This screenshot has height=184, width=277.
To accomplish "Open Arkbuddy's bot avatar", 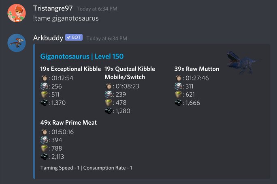I will click(17, 43).
